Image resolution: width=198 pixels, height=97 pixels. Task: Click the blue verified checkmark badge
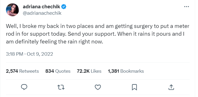point(64,6)
